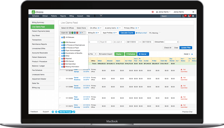The image size is (224, 128).
Task: Select row checkbox for claim 101124256
Action: 60,79
